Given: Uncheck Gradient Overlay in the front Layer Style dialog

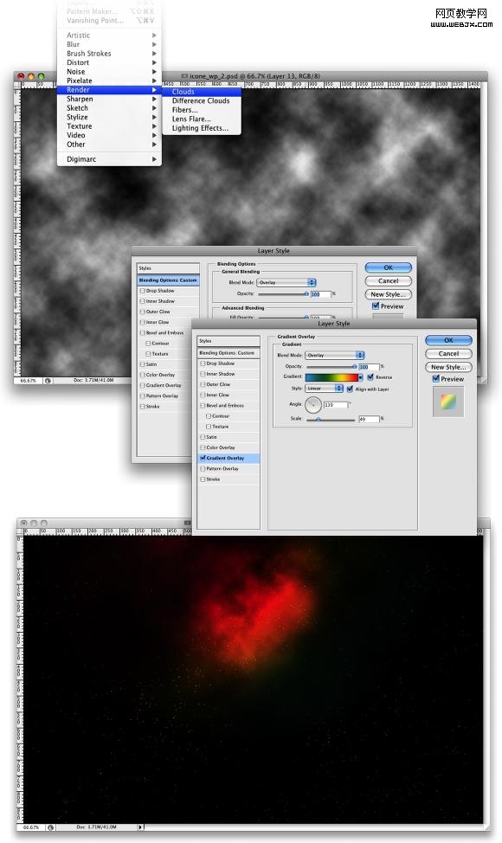Looking at the screenshot, I should point(203,458).
